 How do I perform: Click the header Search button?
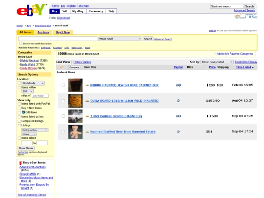point(249,6)
